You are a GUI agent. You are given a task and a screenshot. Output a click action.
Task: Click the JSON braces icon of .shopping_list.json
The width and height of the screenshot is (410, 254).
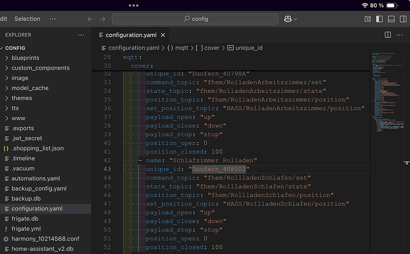pos(6,149)
